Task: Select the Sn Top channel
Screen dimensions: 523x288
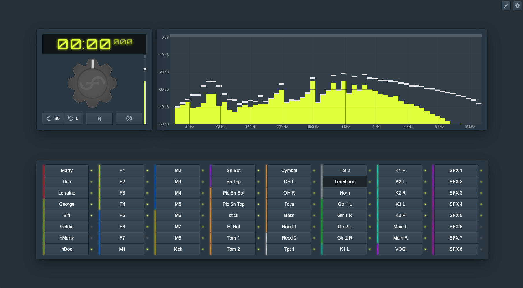Action: [x=233, y=182]
